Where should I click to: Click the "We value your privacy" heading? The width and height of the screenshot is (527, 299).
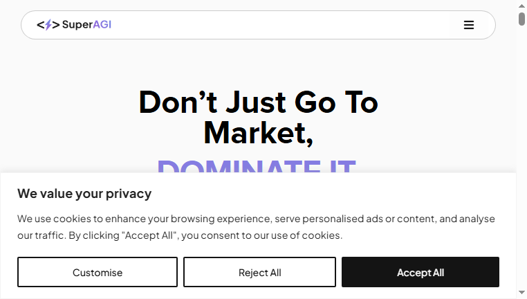(x=84, y=194)
